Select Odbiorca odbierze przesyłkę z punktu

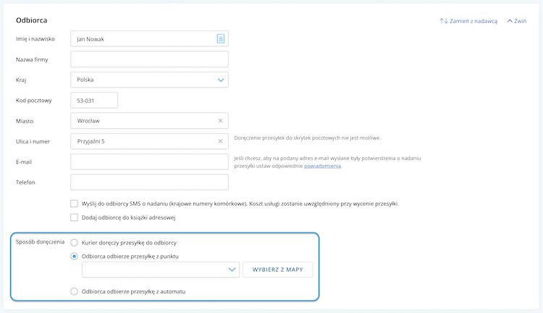(74, 256)
